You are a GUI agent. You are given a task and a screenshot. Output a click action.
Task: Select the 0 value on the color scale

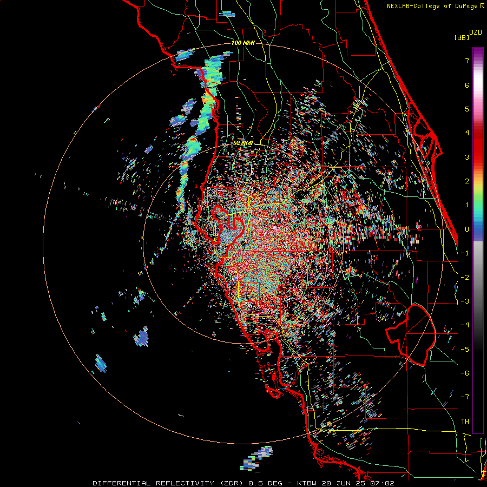[467, 229]
